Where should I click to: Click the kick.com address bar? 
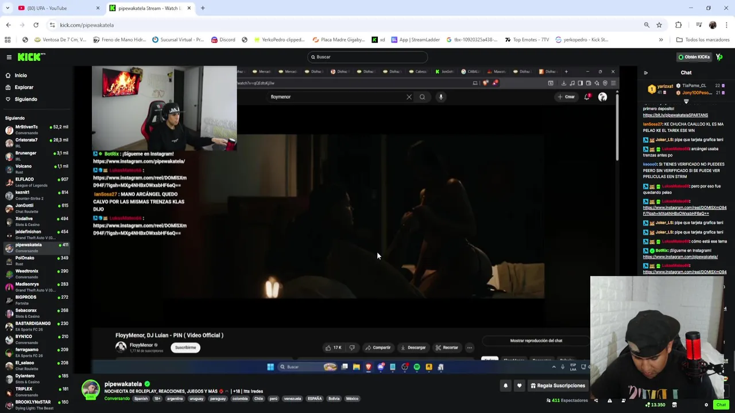click(x=345, y=25)
